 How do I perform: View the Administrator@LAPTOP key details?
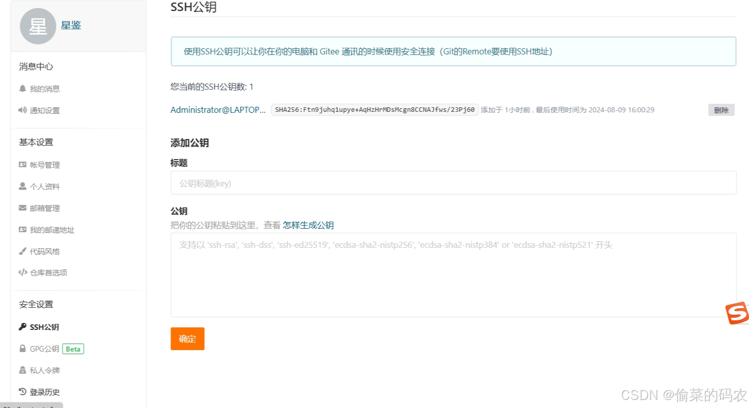click(x=218, y=109)
